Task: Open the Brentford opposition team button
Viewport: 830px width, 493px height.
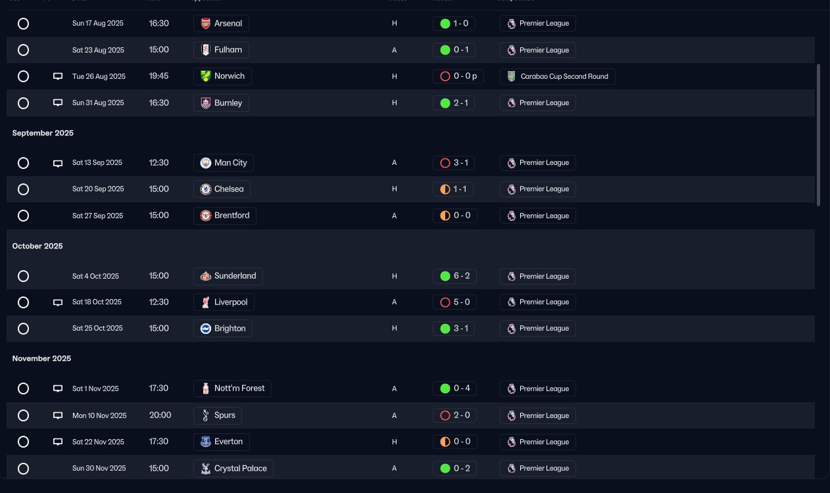Action: coord(225,216)
